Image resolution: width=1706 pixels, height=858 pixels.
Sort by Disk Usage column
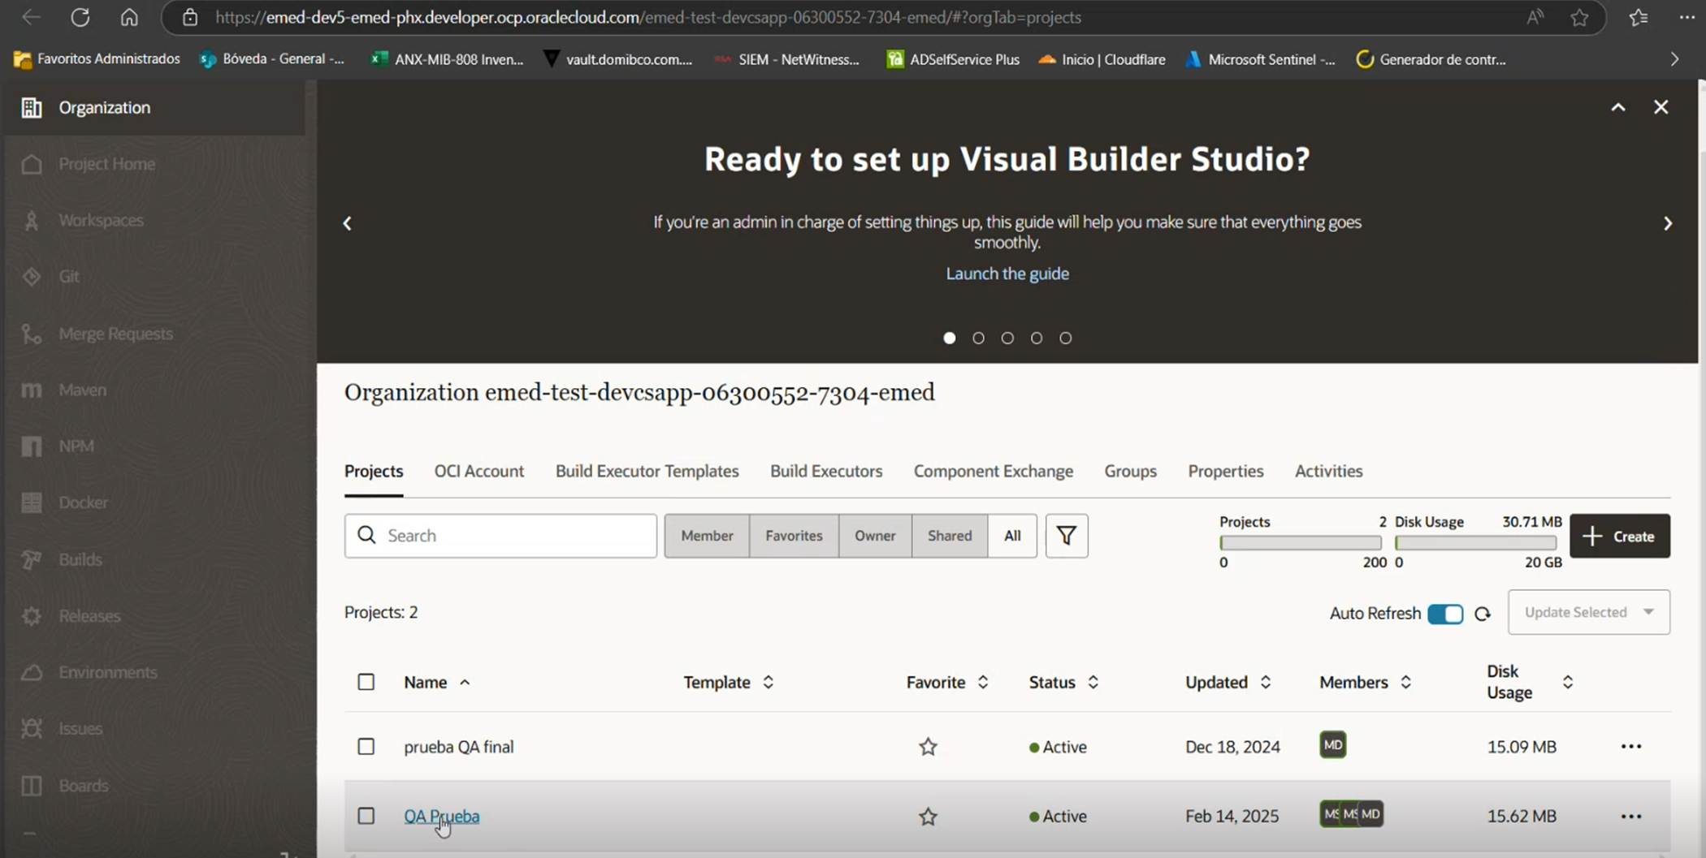[1568, 683]
